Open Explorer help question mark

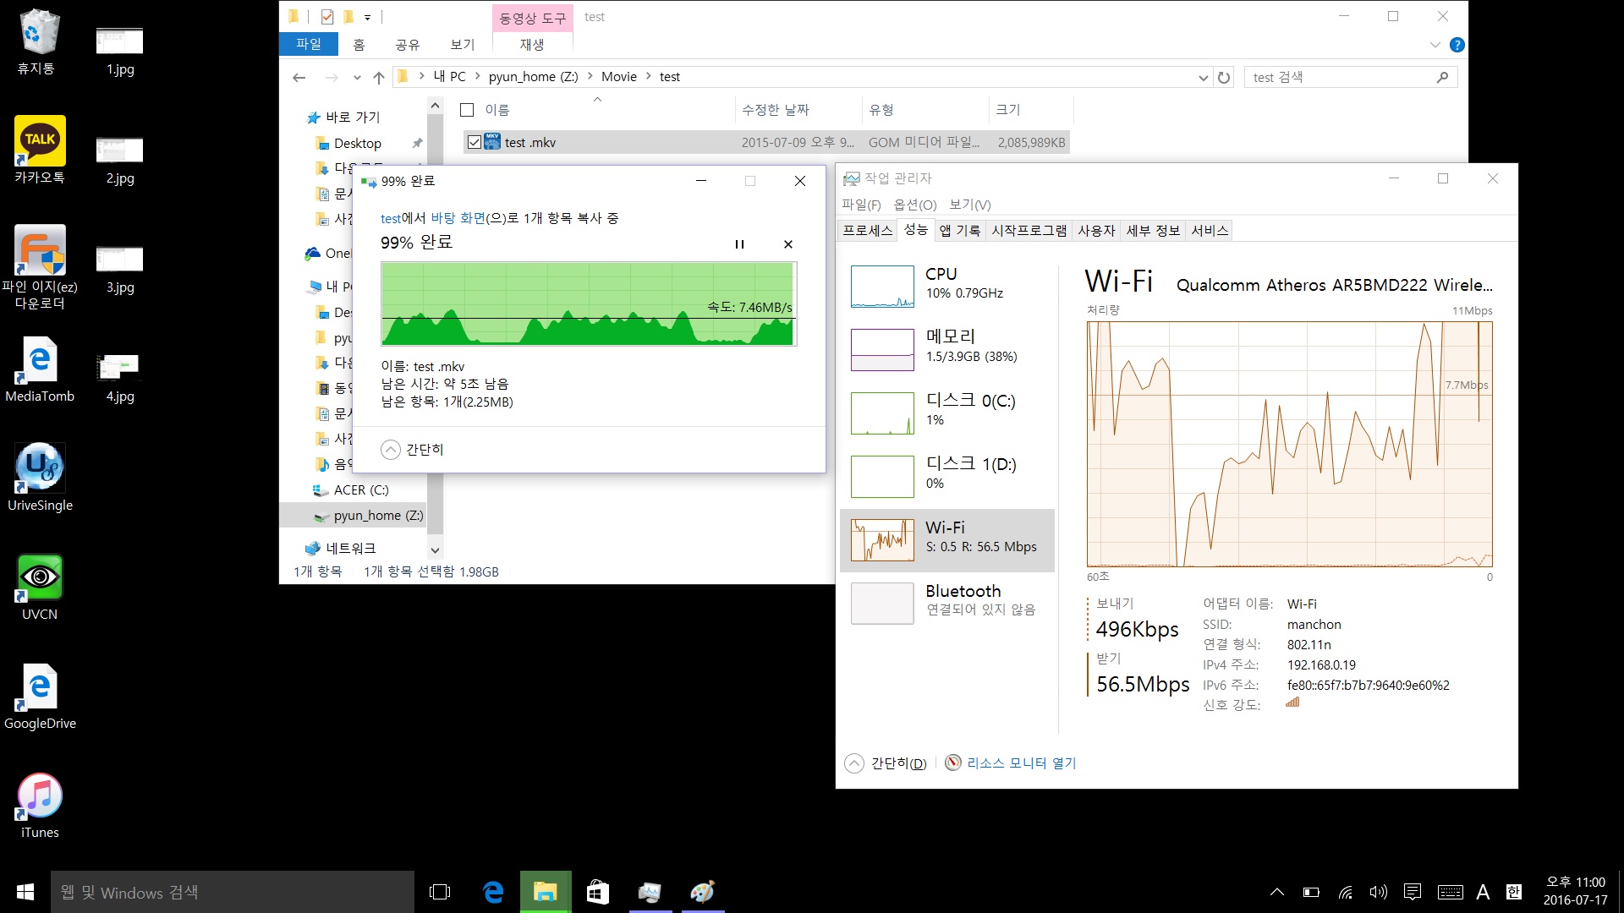coord(1457,45)
